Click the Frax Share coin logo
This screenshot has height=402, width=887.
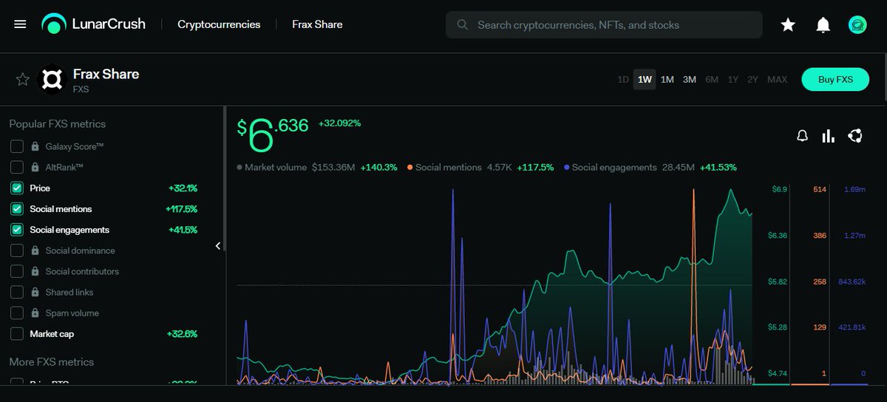pyautogui.click(x=51, y=79)
